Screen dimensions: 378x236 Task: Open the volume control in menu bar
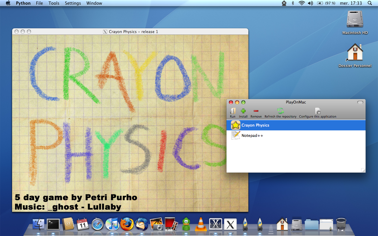(310, 3)
